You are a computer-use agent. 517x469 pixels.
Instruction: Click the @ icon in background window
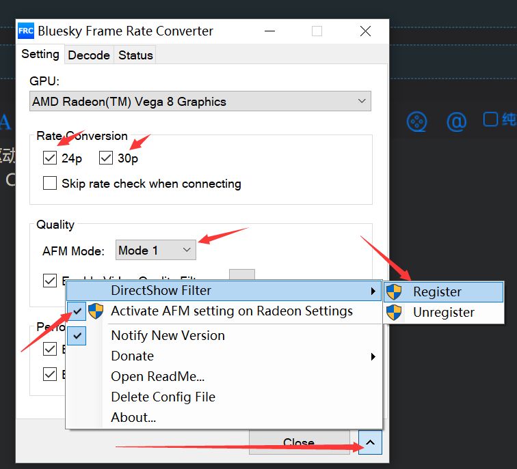456,122
